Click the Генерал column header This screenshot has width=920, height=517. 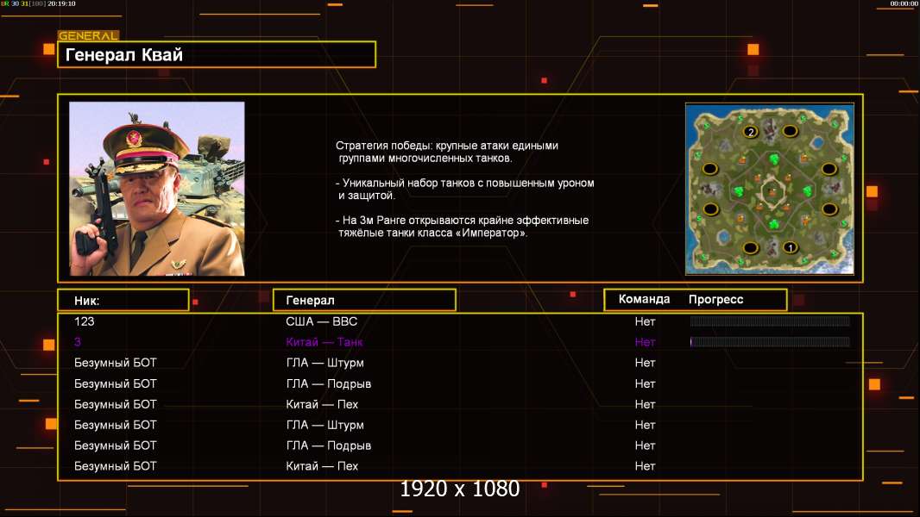click(x=363, y=300)
